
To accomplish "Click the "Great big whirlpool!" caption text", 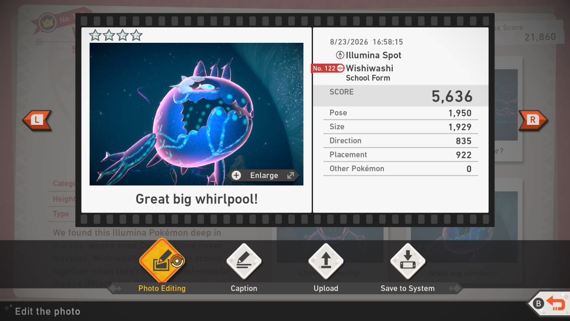I will coord(196,199).
